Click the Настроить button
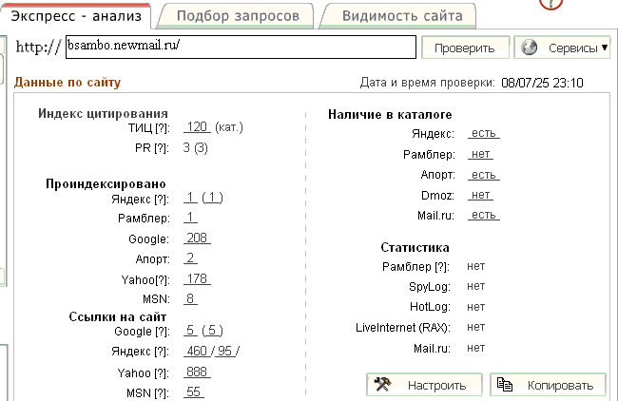Image resolution: width=618 pixels, height=401 pixels. (x=424, y=385)
